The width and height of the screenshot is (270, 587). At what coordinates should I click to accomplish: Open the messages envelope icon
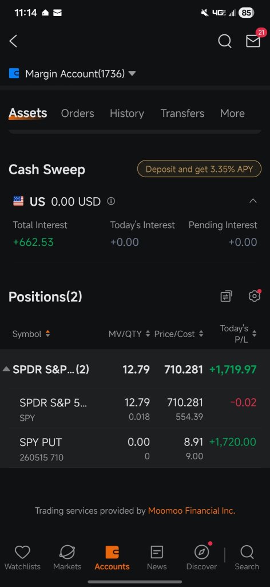[x=253, y=41]
